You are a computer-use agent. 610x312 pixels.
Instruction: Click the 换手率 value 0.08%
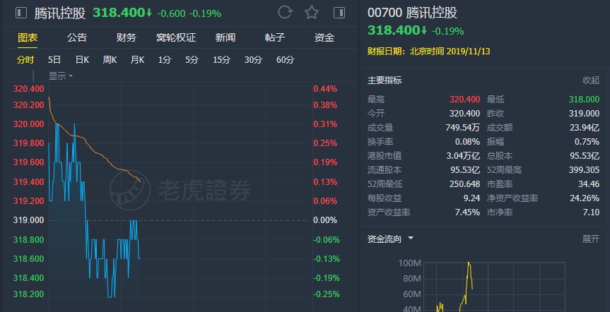click(x=467, y=141)
